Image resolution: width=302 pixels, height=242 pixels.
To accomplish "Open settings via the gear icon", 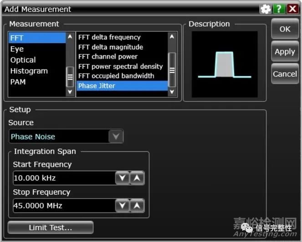I will pyautogui.click(x=265, y=9).
